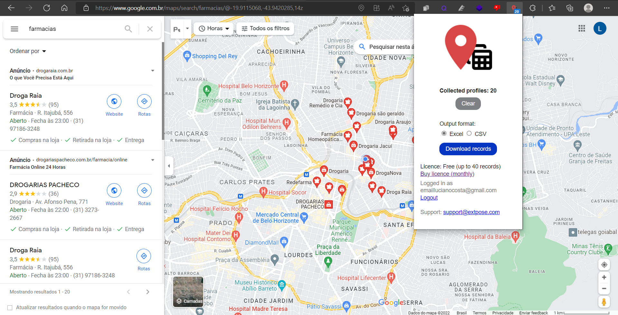Click the farmacias search input field
618x315 pixels.
[x=74, y=29]
